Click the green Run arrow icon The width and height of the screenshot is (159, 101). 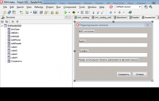(65, 13)
